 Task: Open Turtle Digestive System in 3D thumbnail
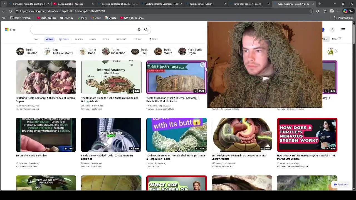[242, 135]
